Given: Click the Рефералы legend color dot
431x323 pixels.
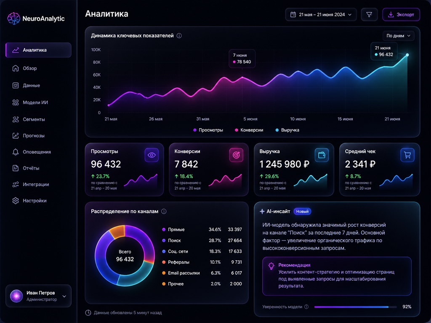Looking at the screenshot, I should pyautogui.click(x=164, y=262).
